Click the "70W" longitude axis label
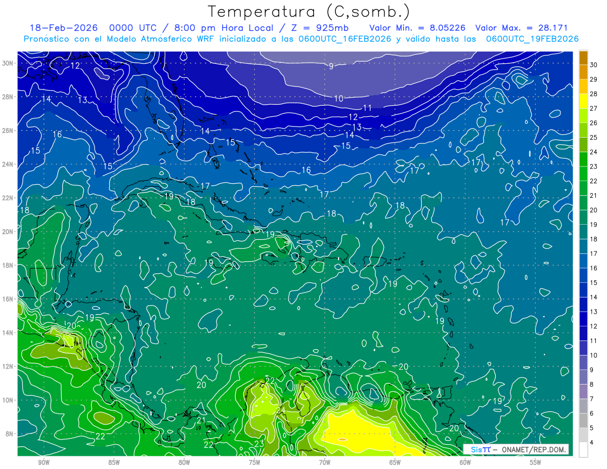 [325, 462]
